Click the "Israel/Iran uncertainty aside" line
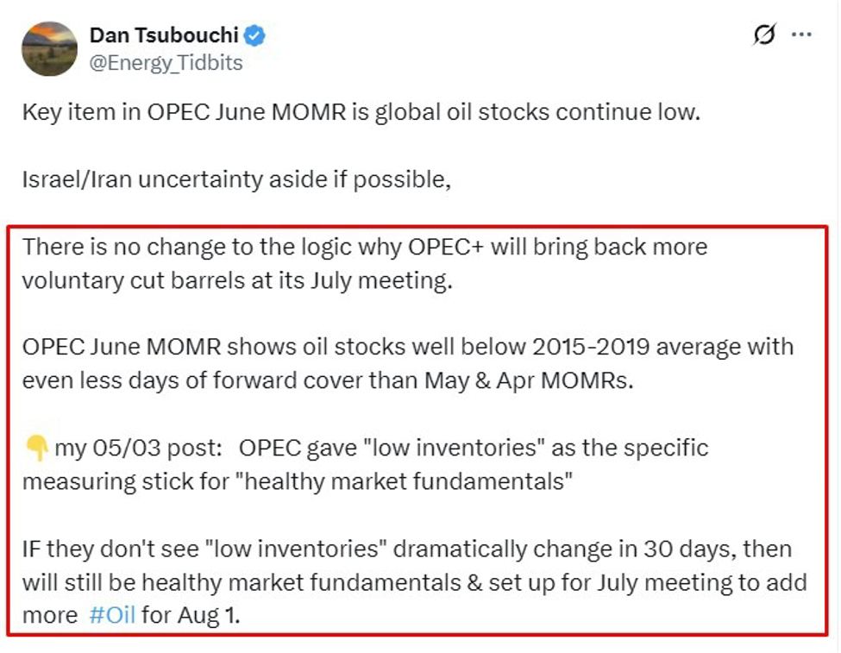The height and width of the screenshot is (653, 841). pyautogui.click(x=237, y=180)
